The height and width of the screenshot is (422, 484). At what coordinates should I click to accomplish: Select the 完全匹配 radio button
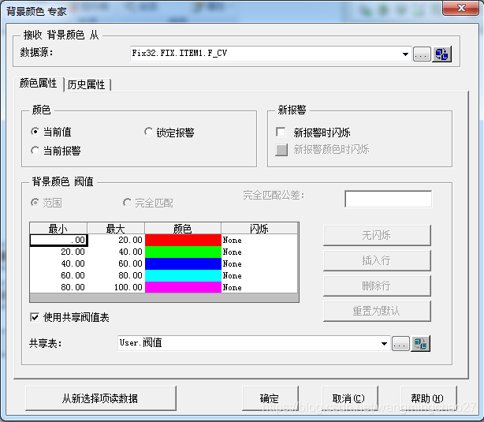(127, 203)
